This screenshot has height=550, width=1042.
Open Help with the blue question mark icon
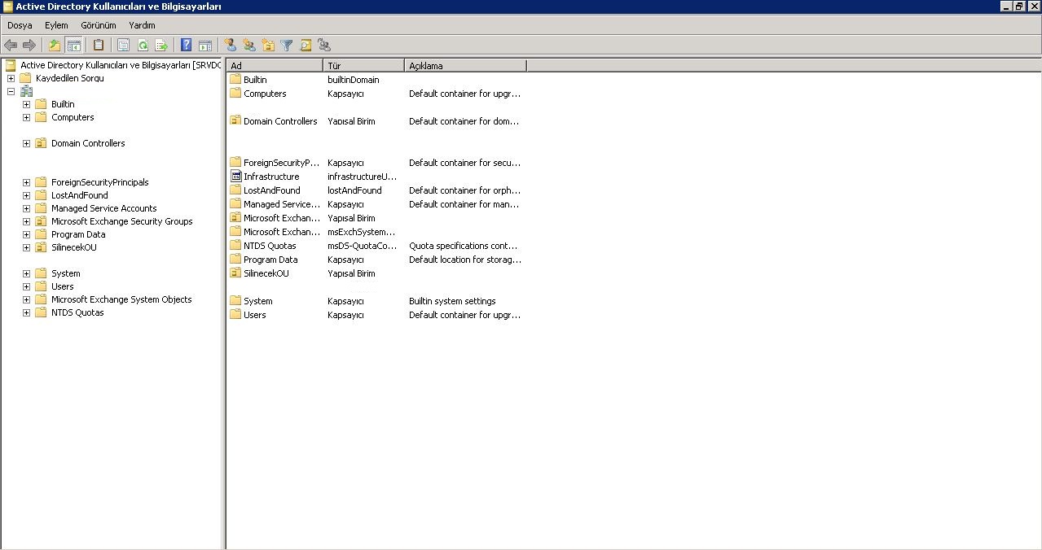pos(187,46)
